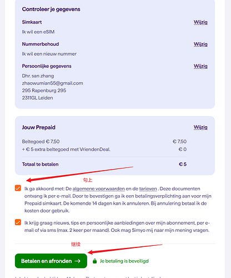
Task: Click Wijzig next to Nummerbehoud
Action: [x=200, y=44]
